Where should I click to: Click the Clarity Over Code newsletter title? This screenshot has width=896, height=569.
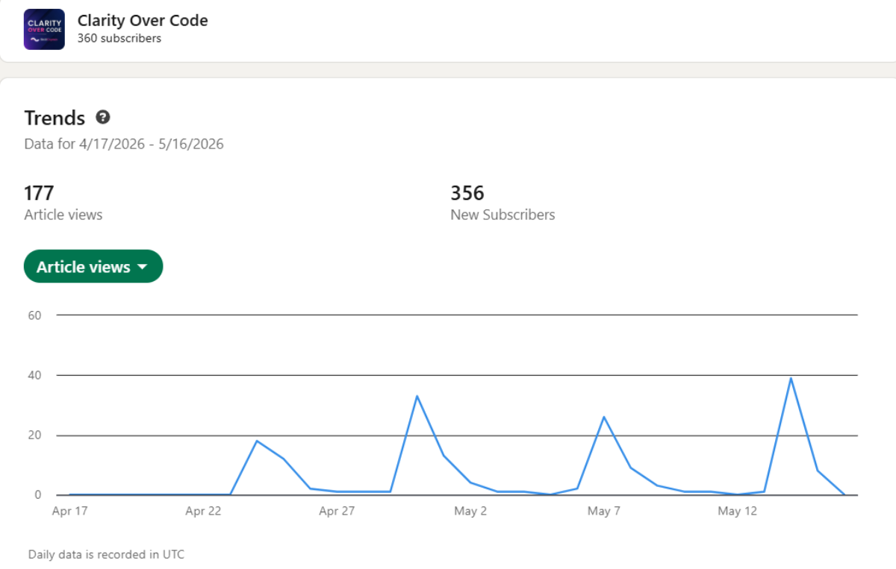(143, 20)
